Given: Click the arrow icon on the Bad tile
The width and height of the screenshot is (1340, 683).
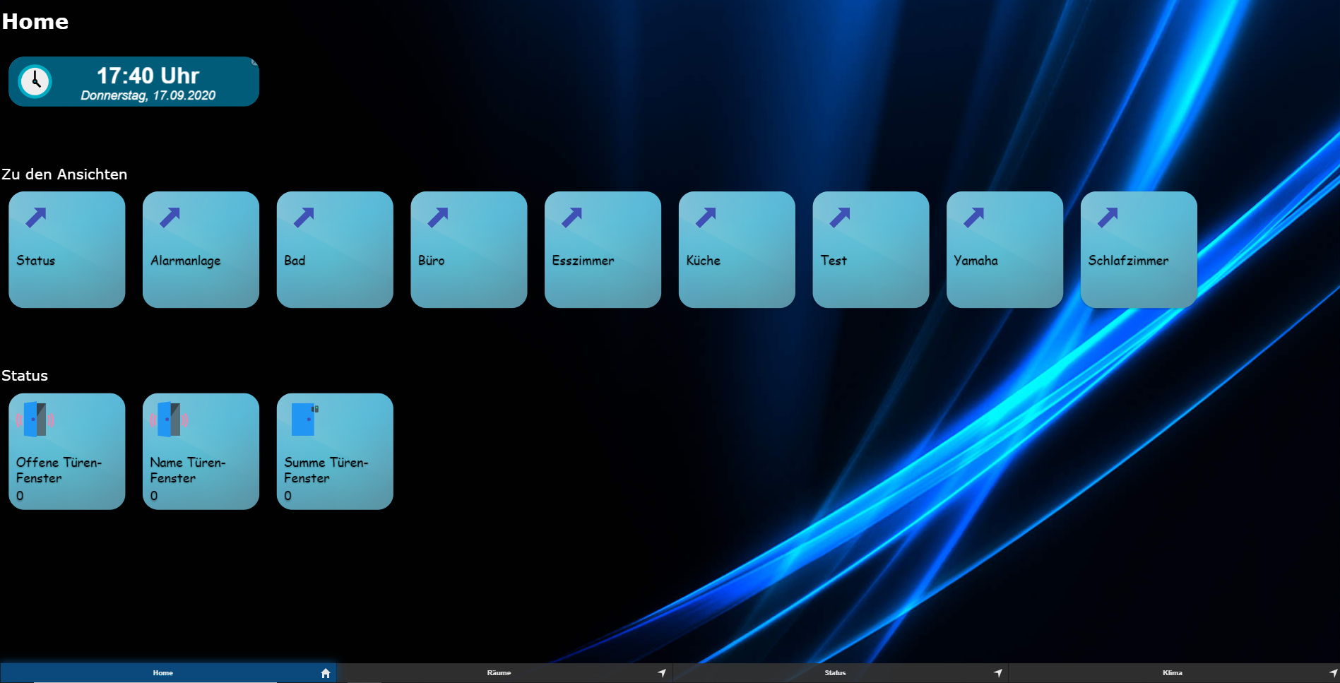Looking at the screenshot, I should [x=304, y=218].
